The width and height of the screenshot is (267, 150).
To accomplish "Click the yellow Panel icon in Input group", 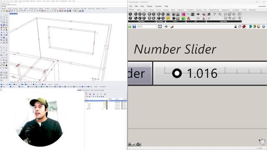I will [x=168, y=18].
